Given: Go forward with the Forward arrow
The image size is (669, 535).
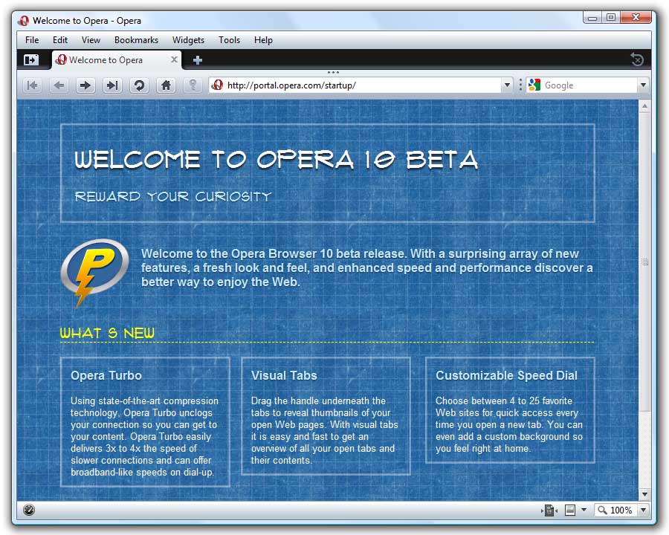Looking at the screenshot, I should [85, 85].
